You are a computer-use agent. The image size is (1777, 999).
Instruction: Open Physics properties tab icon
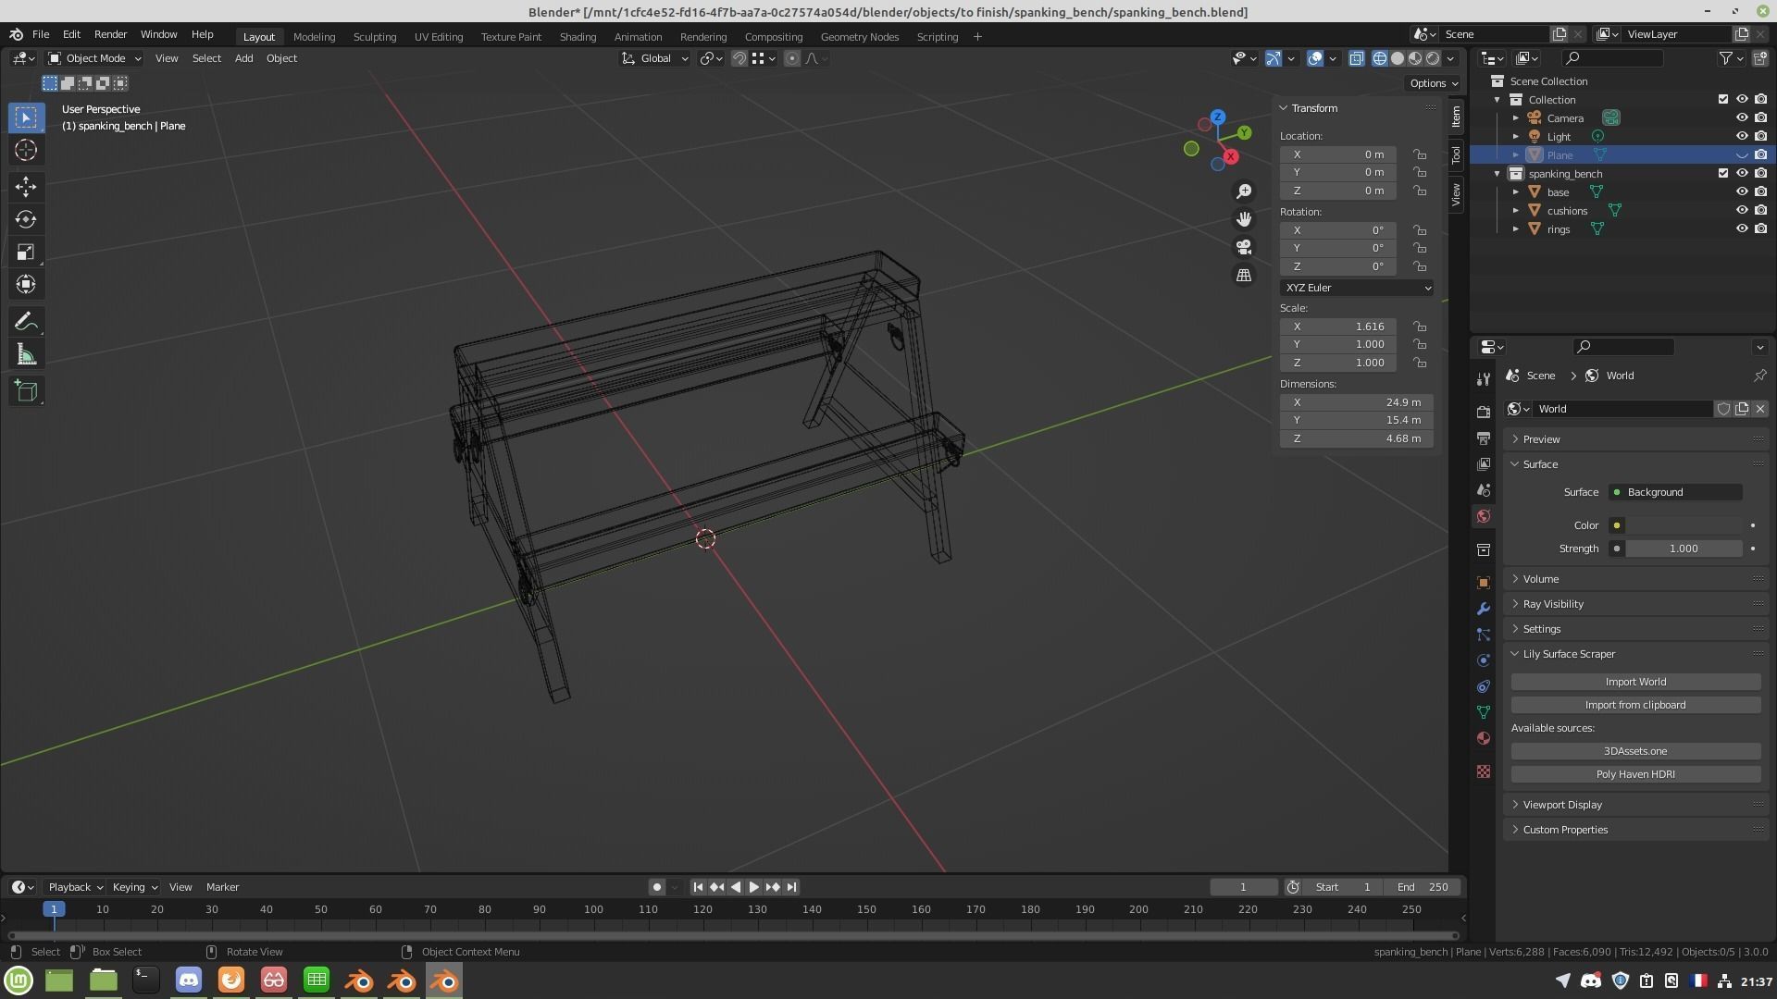coord(1484,660)
